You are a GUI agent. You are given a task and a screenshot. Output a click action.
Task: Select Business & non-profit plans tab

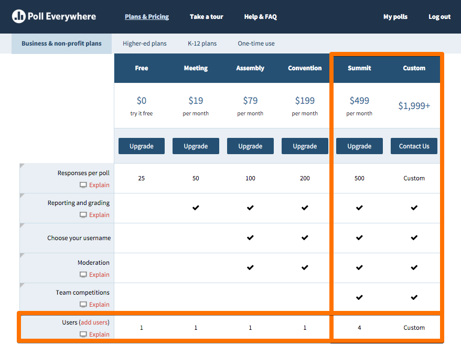click(61, 44)
